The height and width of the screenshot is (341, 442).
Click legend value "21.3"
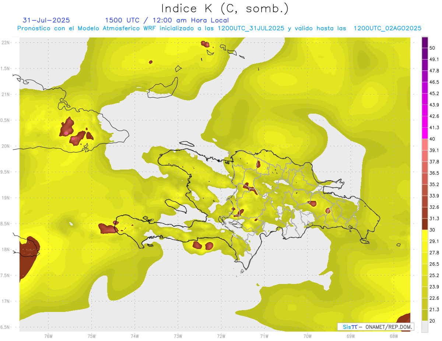point(434,309)
